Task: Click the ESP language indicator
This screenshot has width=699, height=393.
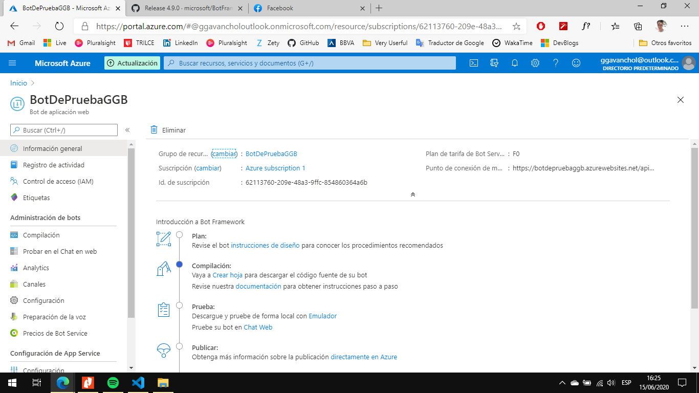Action: (x=626, y=382)
